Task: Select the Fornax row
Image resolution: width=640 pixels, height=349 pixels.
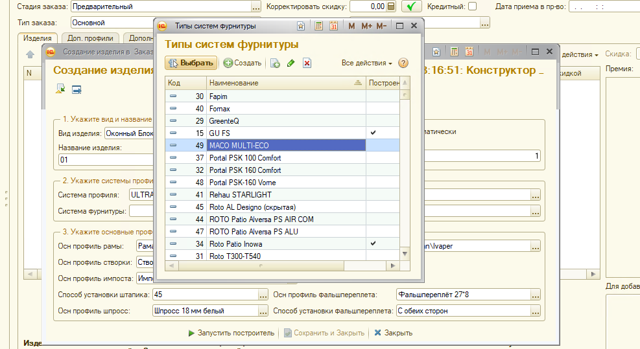Action: [283, 108]
